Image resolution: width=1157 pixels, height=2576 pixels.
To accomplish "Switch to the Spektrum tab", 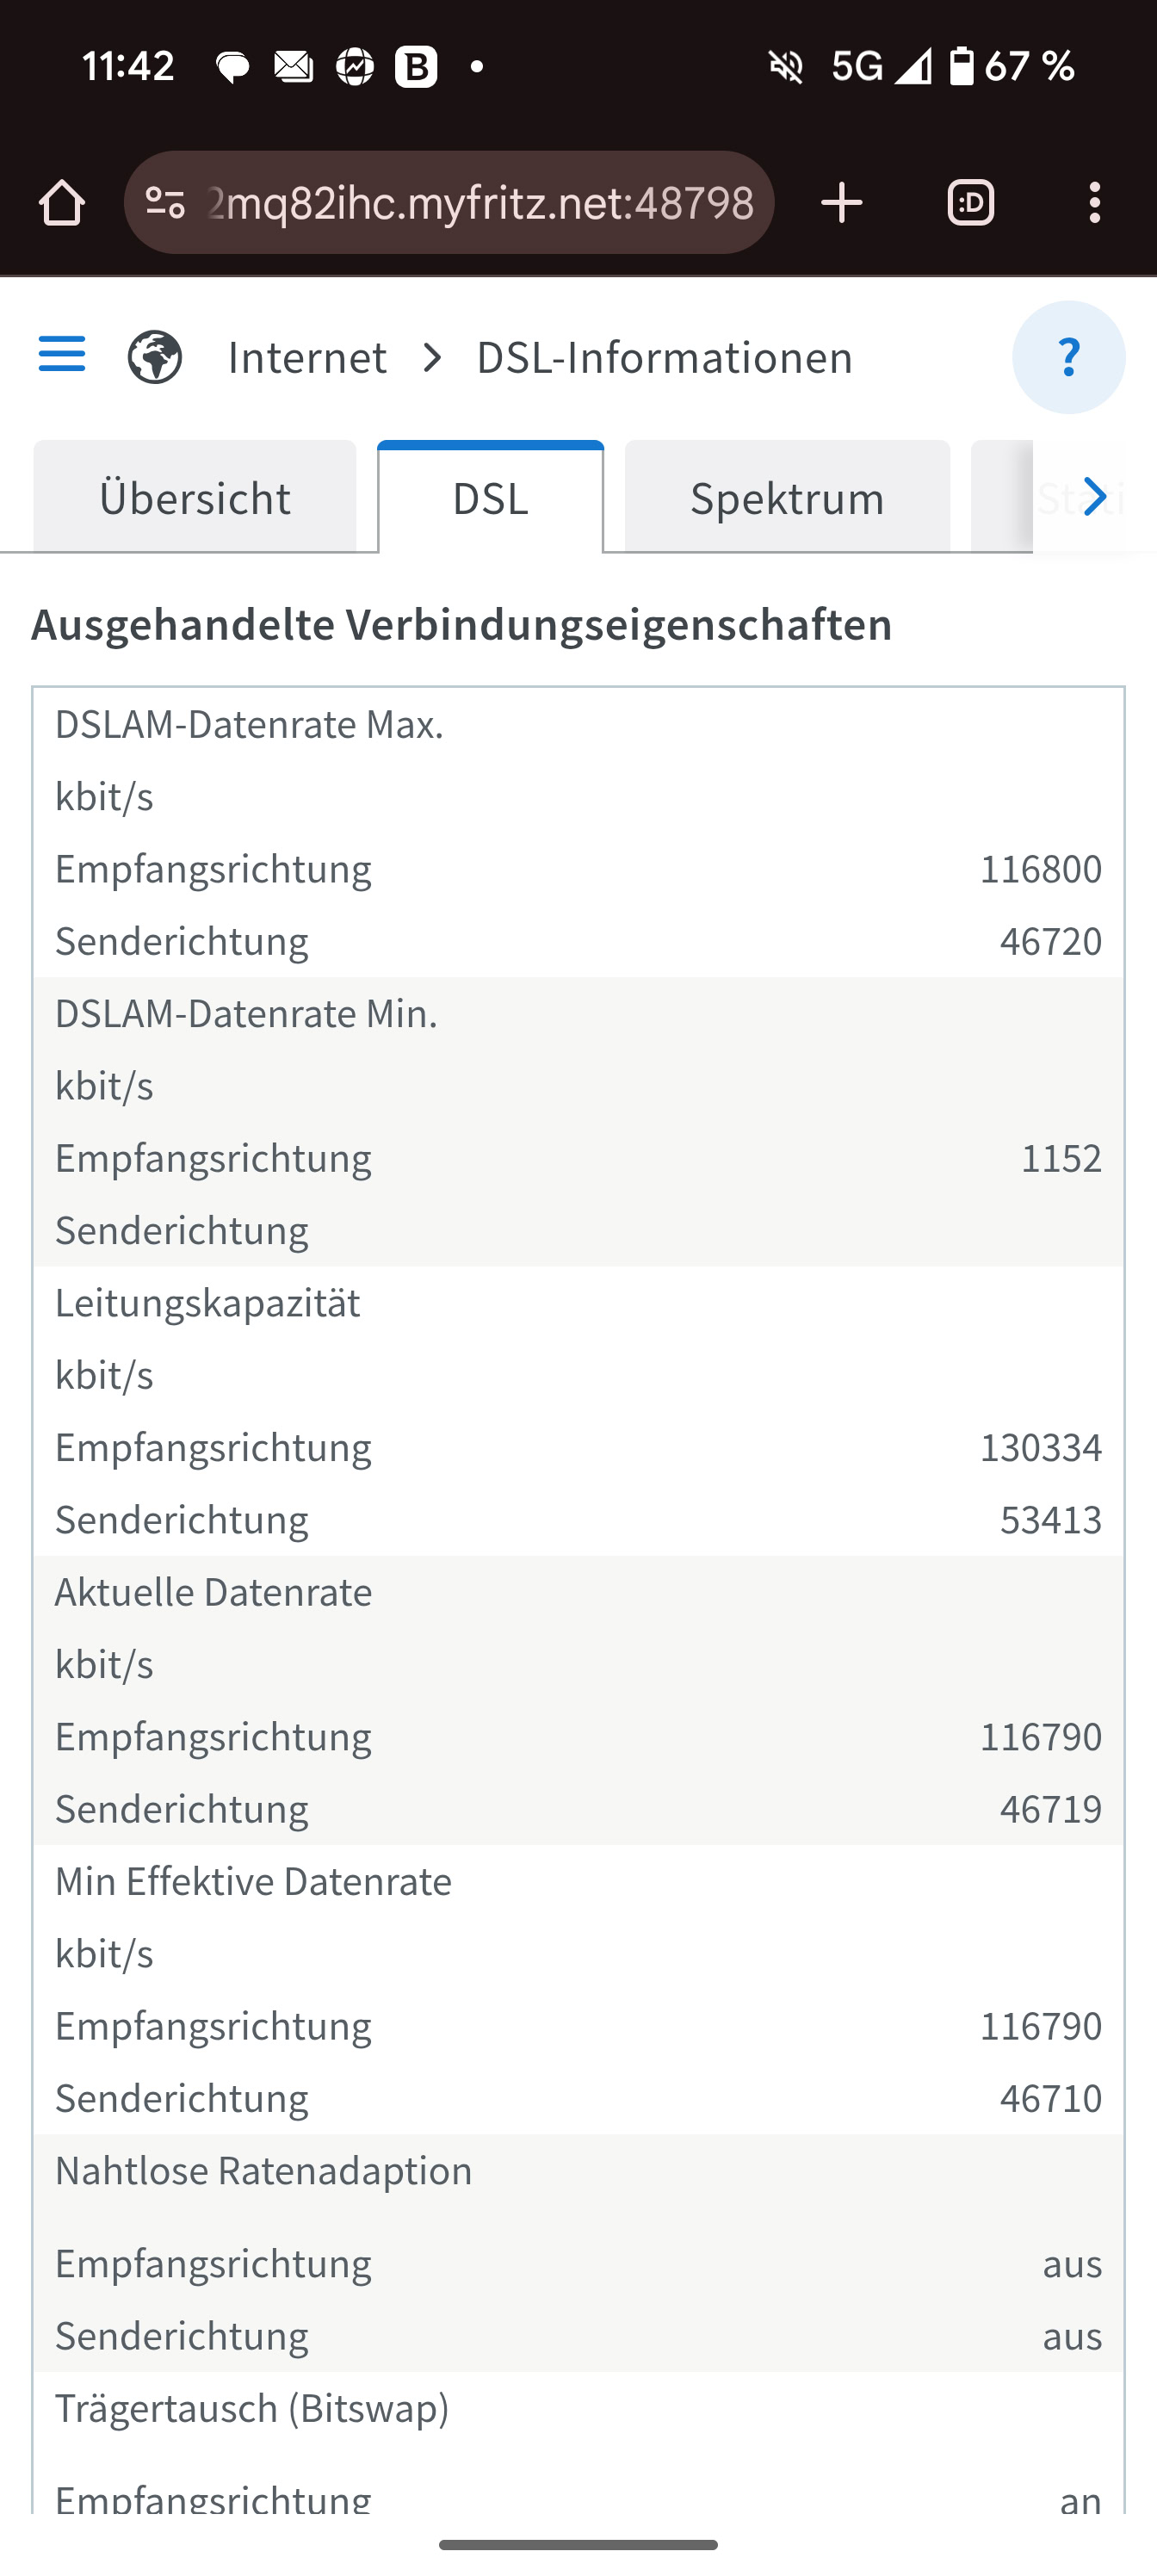I will 787,497.
